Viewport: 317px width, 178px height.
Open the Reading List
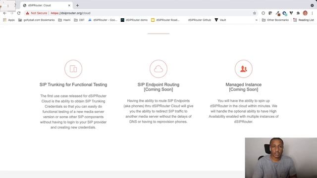coord(304,20)
